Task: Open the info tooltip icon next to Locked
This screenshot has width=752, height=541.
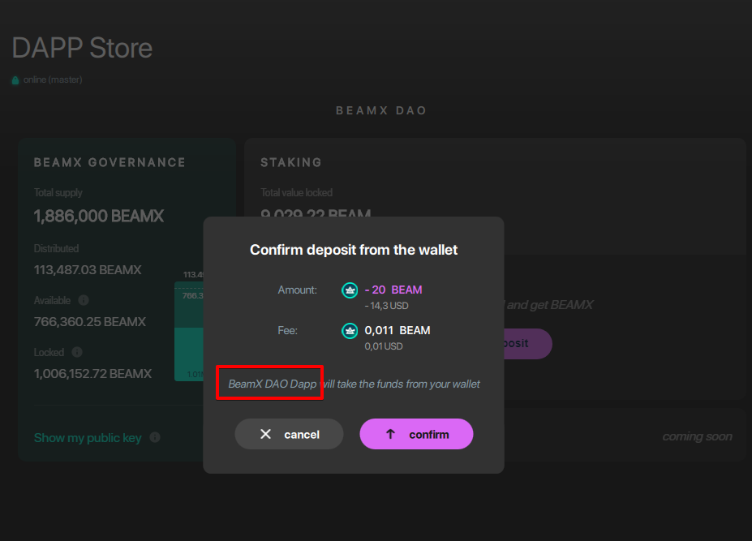Action: pos(76,352)
